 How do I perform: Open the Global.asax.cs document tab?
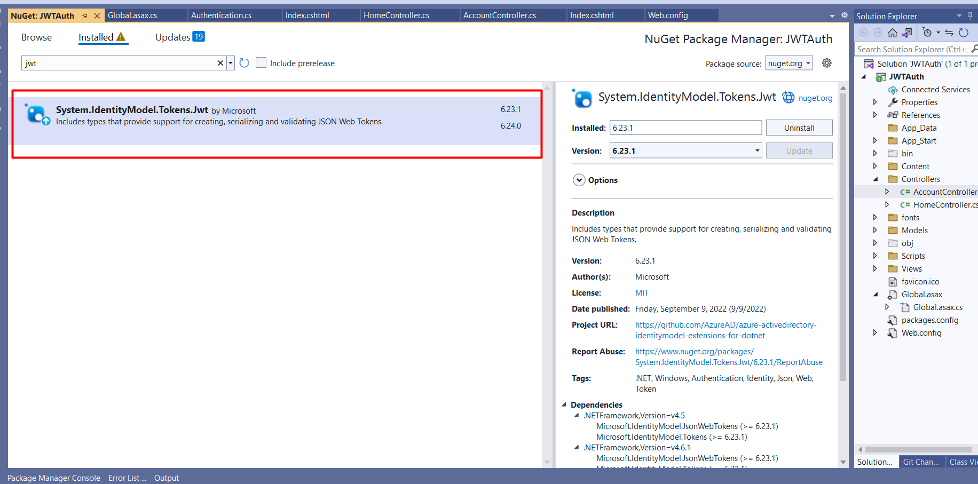point(132,15)
